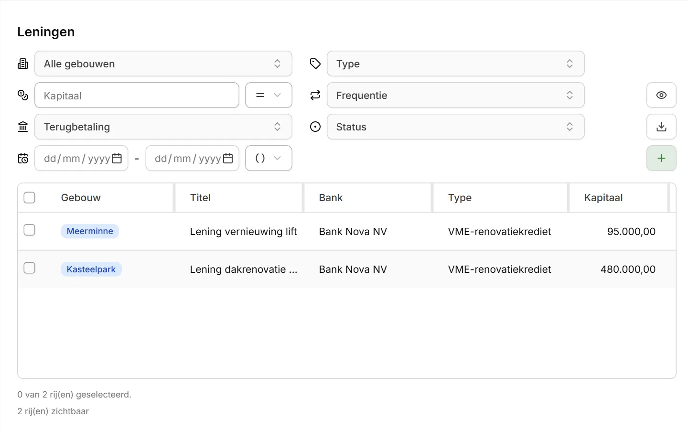Sort by Type column header
The image size is (688, 430).
click(460, 198)
